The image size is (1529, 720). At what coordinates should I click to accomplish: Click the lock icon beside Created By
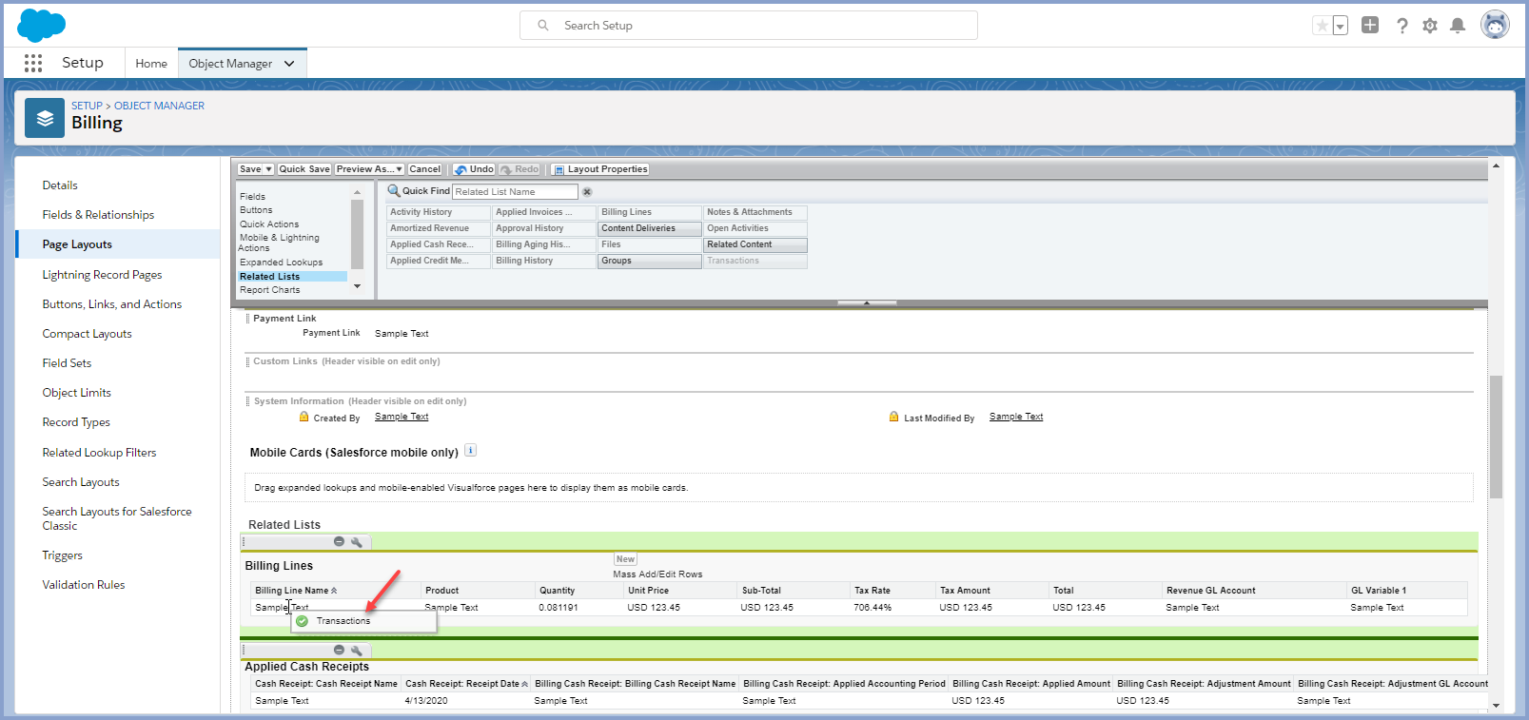pyautogui.click(x=304, y=417)
